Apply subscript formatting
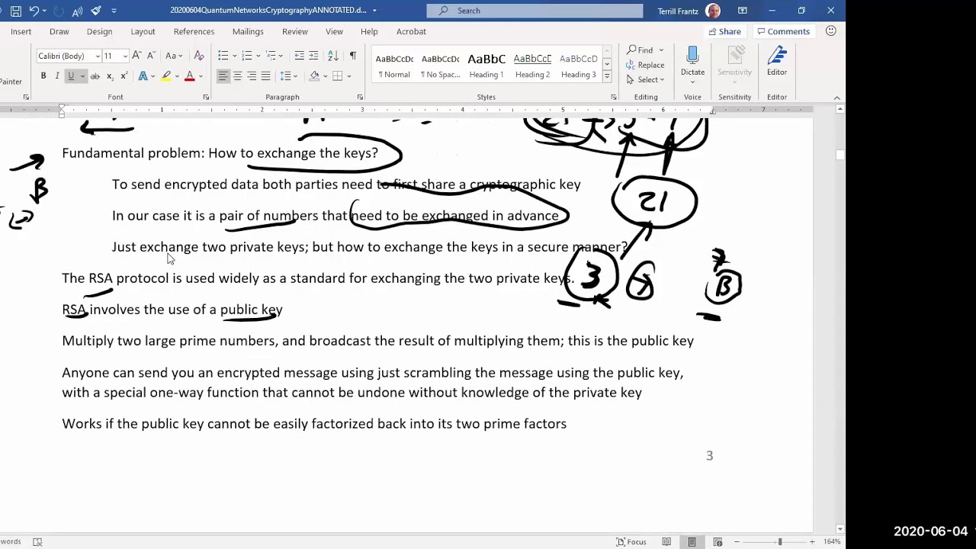 110,76
